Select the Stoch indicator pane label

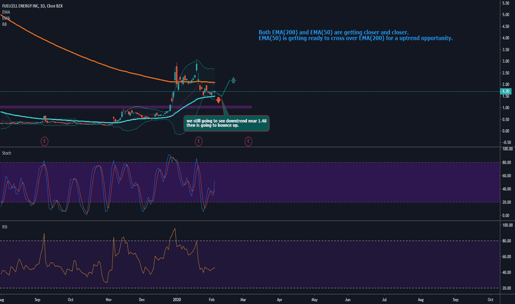(7, 153)
